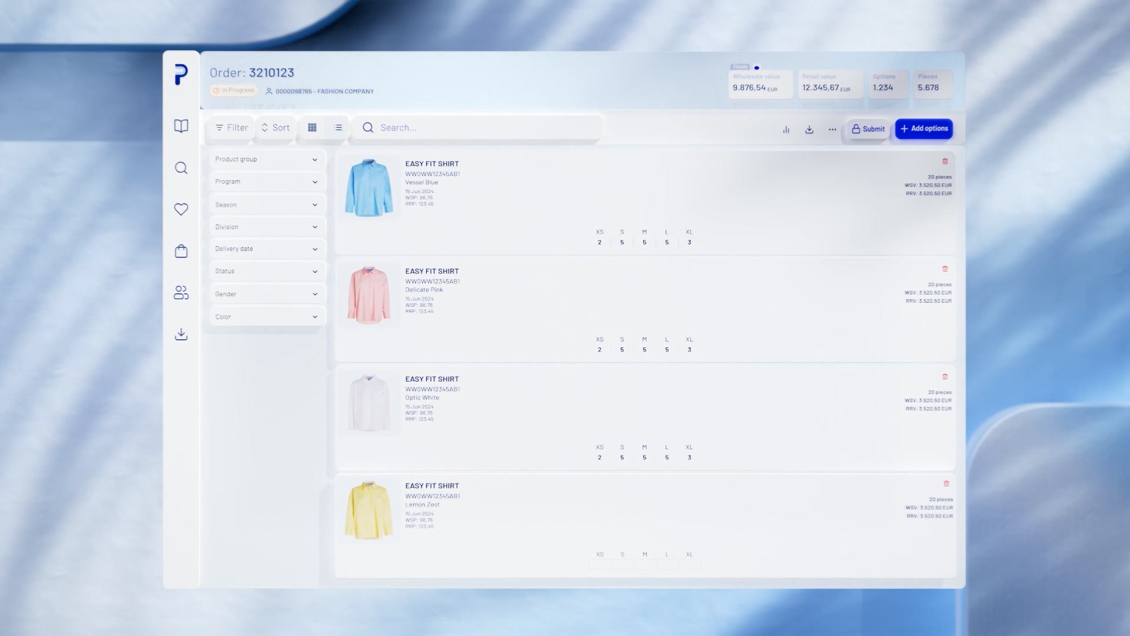1130x636 pixels.
Task: Click empty XS quantity box for Lemon Zest
Action: tap(600, 565)
